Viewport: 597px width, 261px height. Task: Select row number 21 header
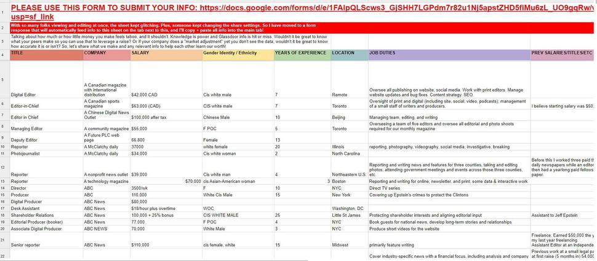(4, 240)
